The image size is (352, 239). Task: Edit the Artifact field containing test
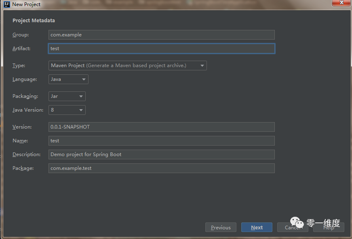pyautogui.click(x=161, y=49)
